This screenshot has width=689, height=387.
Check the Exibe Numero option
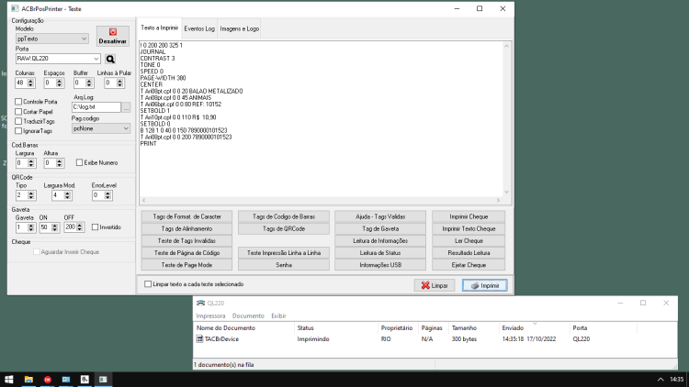tap(80, 163)
